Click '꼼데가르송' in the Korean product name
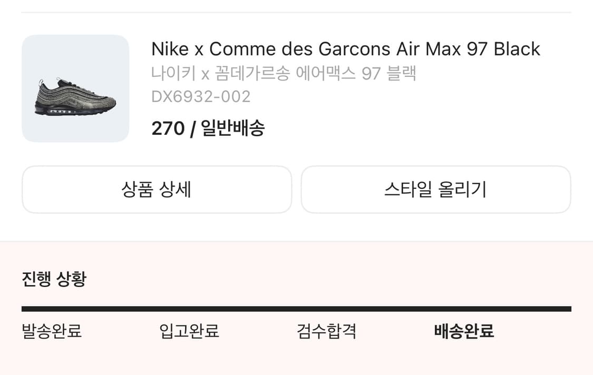593x375 pixels. (x=252, y=73)
